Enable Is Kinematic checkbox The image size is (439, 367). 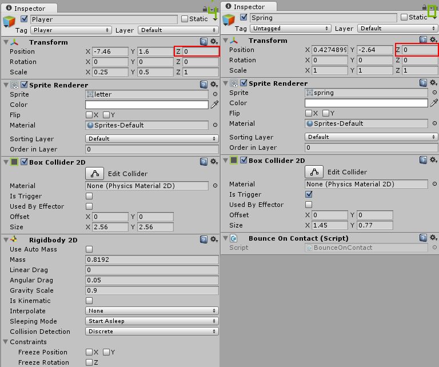[x=89, y=301]
